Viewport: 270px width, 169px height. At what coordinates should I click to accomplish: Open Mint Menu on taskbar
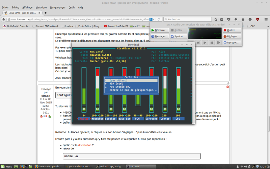pyautogui.click(x=7, y=167)
